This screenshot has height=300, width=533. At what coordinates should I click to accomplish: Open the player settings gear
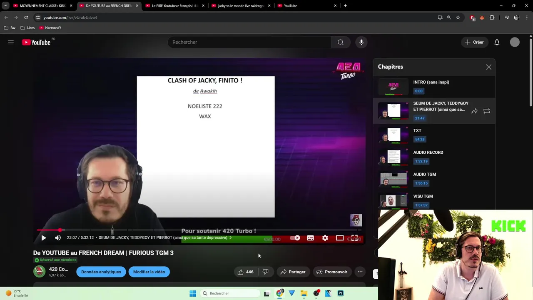pyautogui.click(x=325, y=238)
